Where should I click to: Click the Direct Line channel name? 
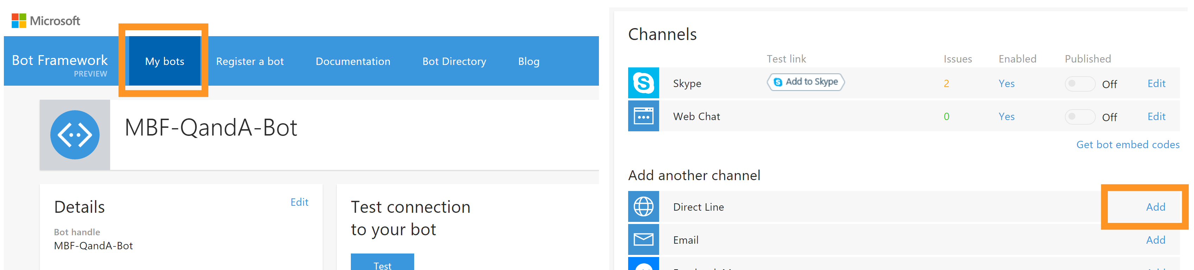[x=698, y=207]
